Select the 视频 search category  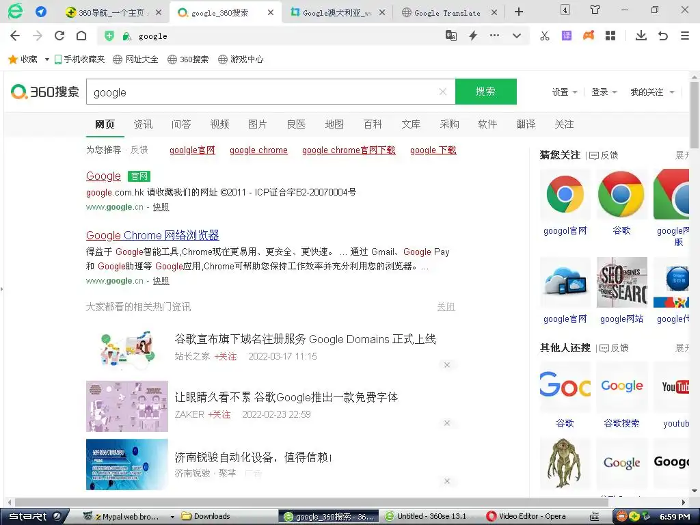(x=219, y=124)
